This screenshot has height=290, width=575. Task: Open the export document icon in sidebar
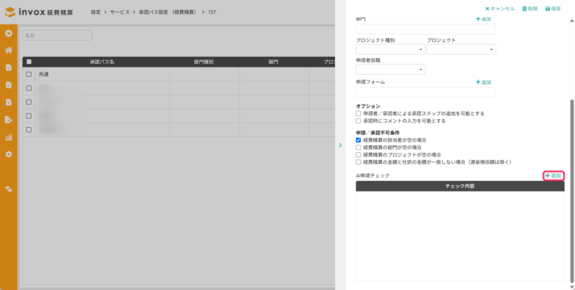click(x=9, y=119)
